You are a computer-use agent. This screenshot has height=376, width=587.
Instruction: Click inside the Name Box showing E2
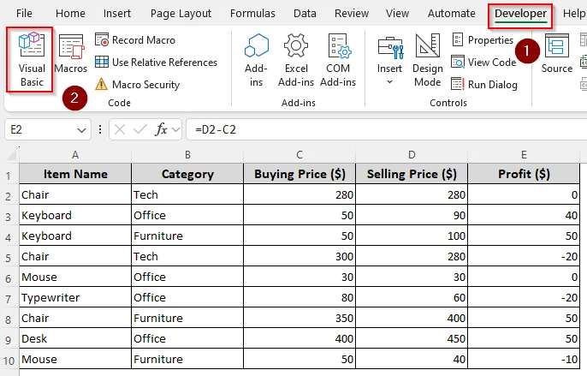point(39,129)
